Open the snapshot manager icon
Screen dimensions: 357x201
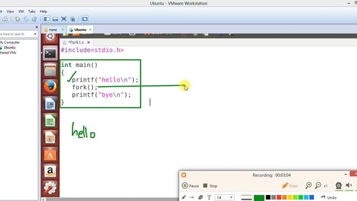coord(35,19)
